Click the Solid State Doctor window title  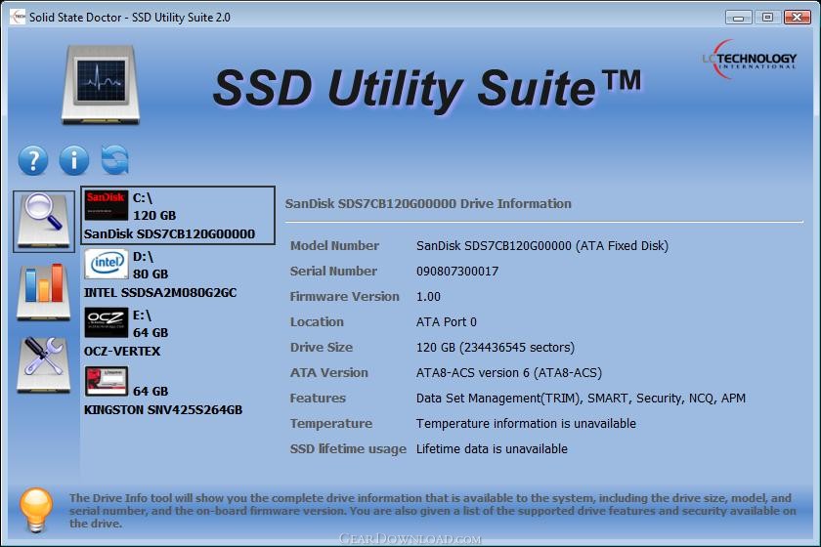[130, 18]
